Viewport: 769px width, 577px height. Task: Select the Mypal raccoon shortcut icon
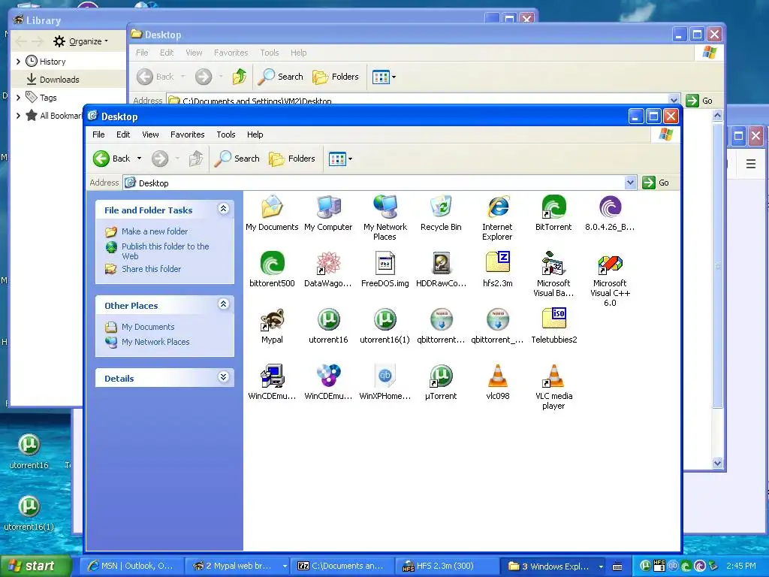(x=272, y=319)
